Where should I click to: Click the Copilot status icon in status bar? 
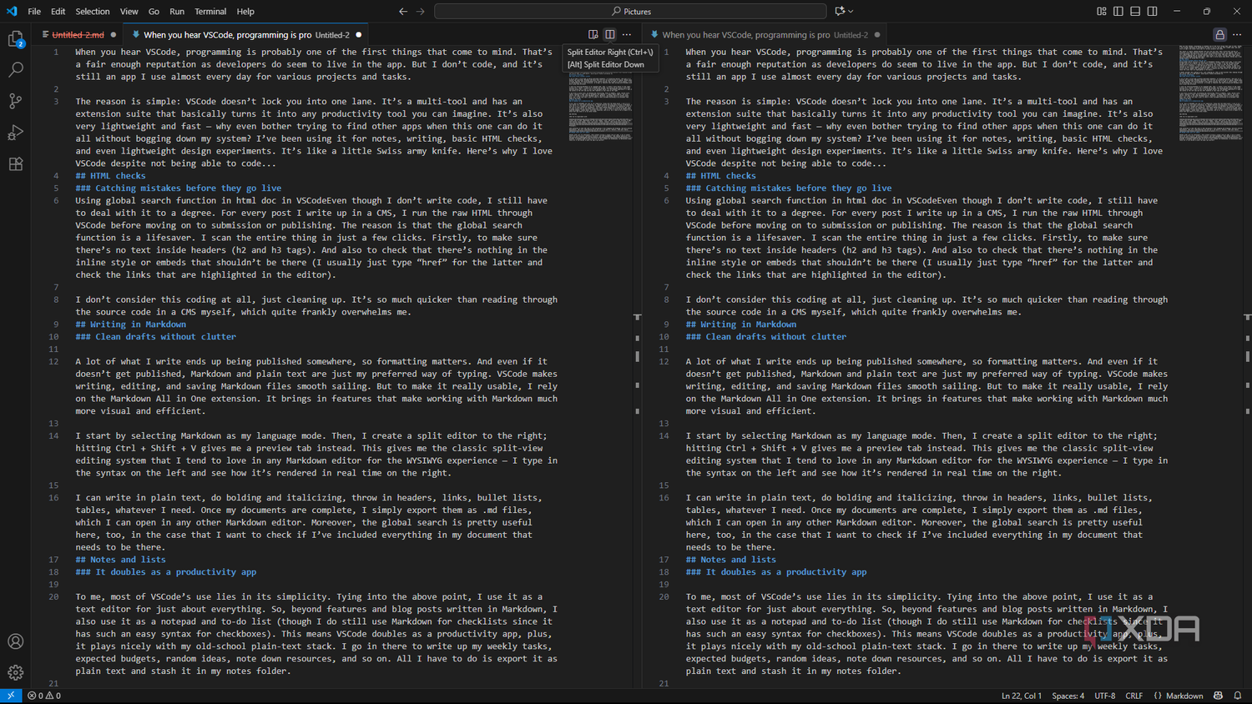tap(1218, 696)
